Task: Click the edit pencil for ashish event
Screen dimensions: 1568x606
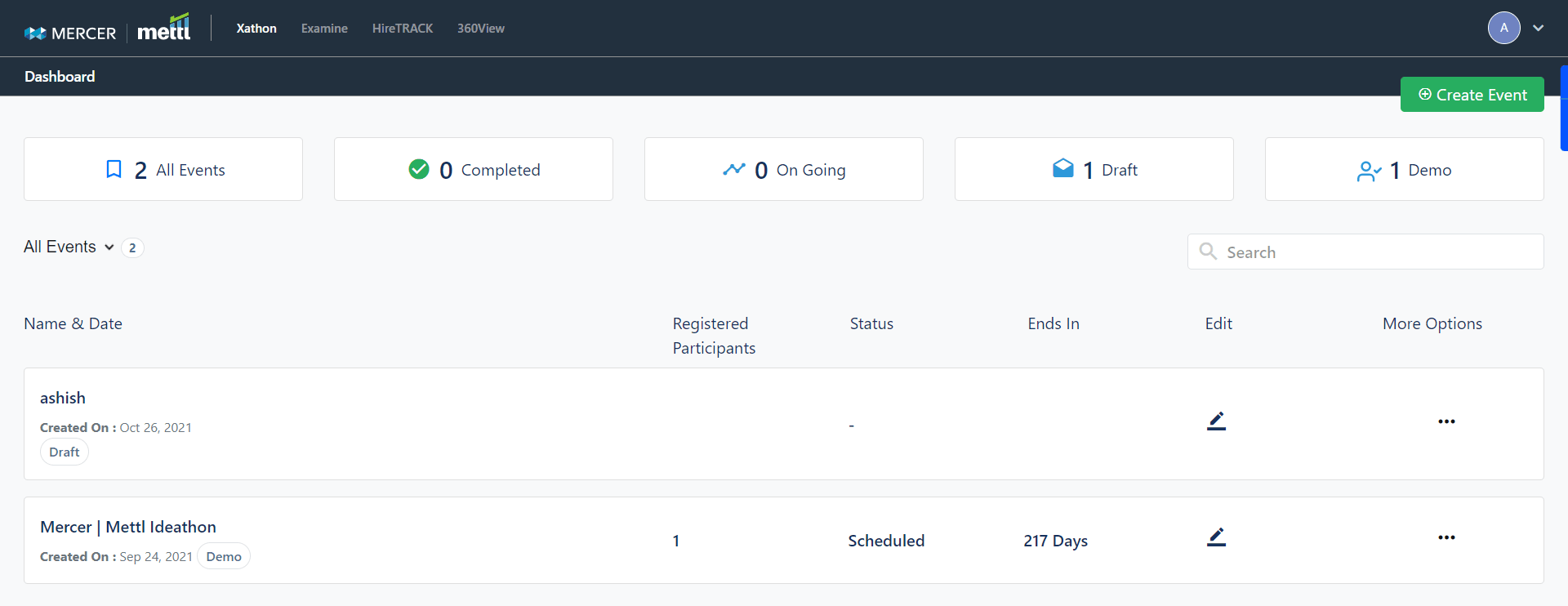Action: pos(1216,421)
